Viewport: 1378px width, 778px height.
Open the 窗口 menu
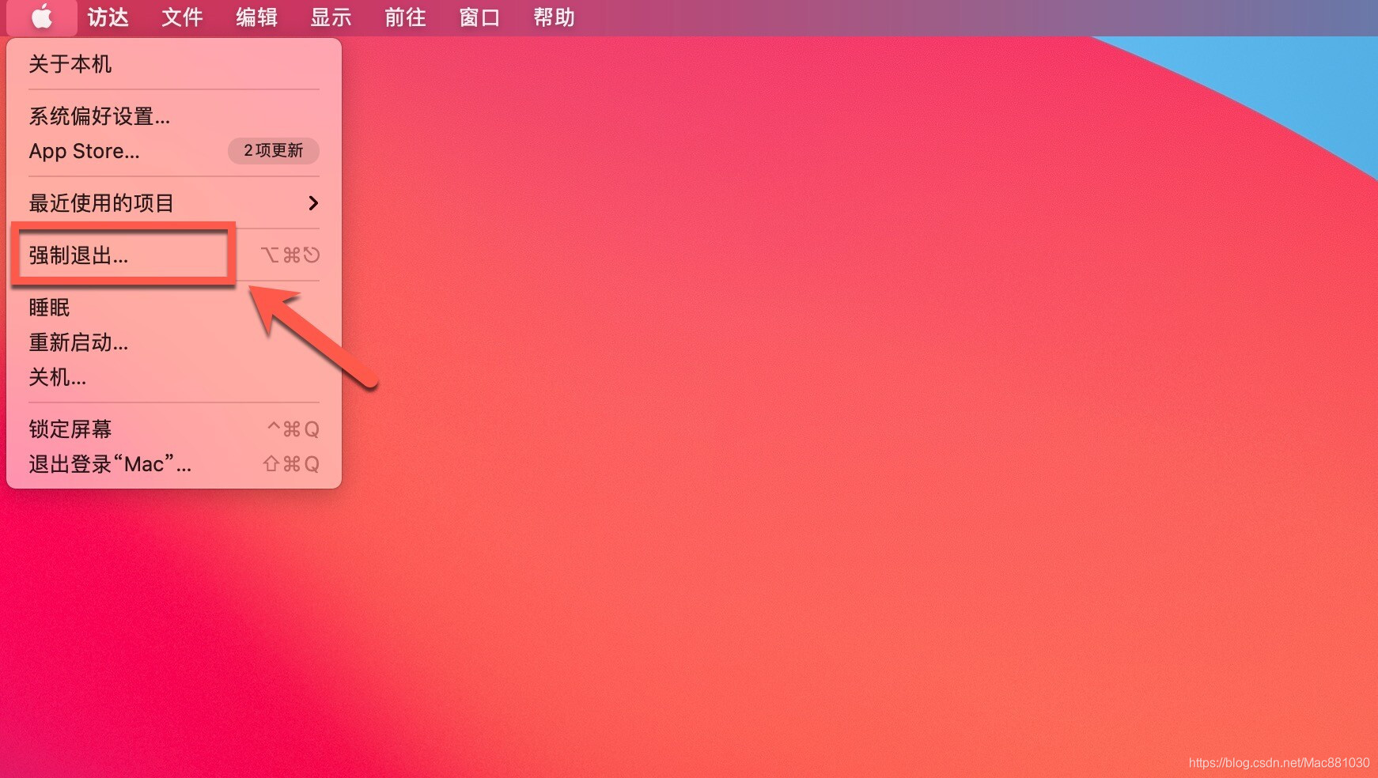[x=480, y=17]
